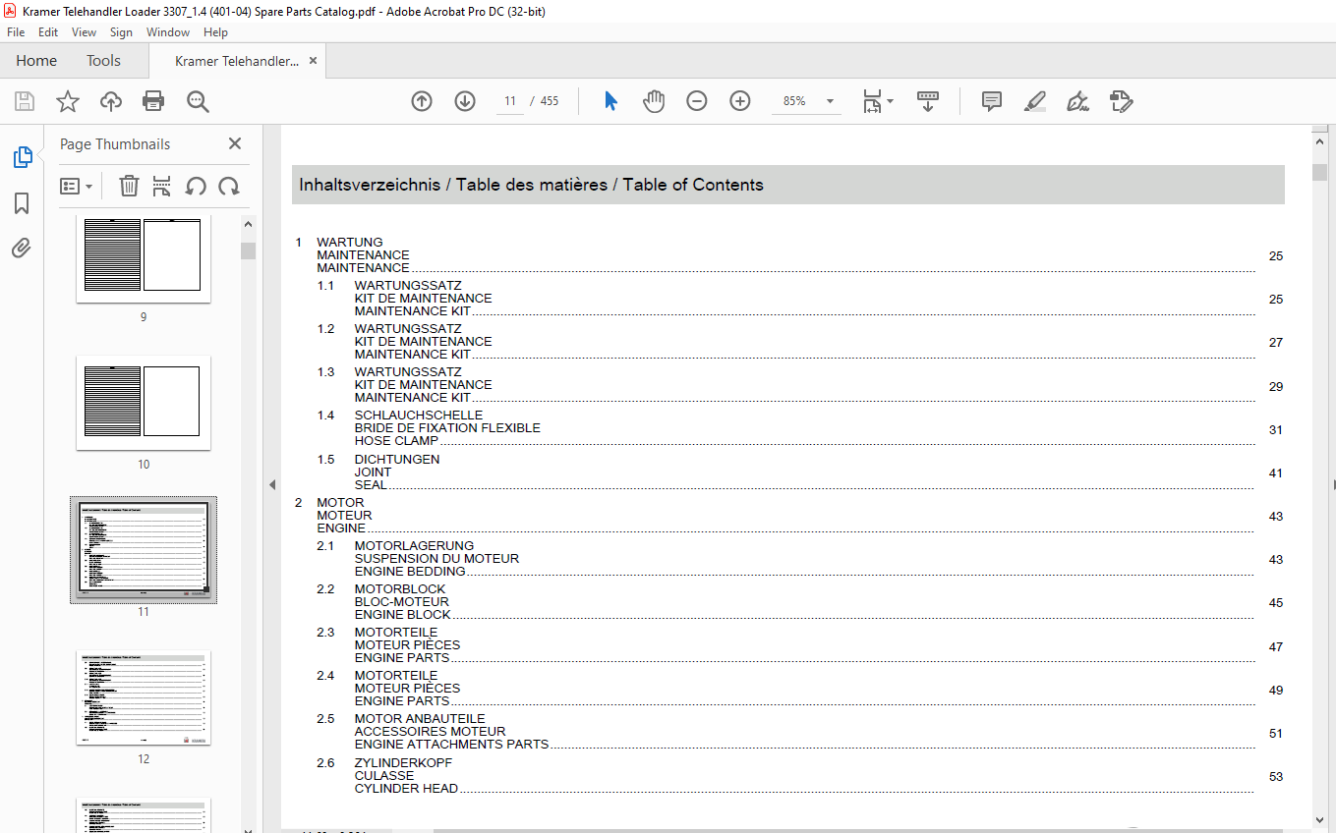Viewport: 1336px width, 833px height.
Task: Rotate pages clockwise
Action: tap(229, 186)
